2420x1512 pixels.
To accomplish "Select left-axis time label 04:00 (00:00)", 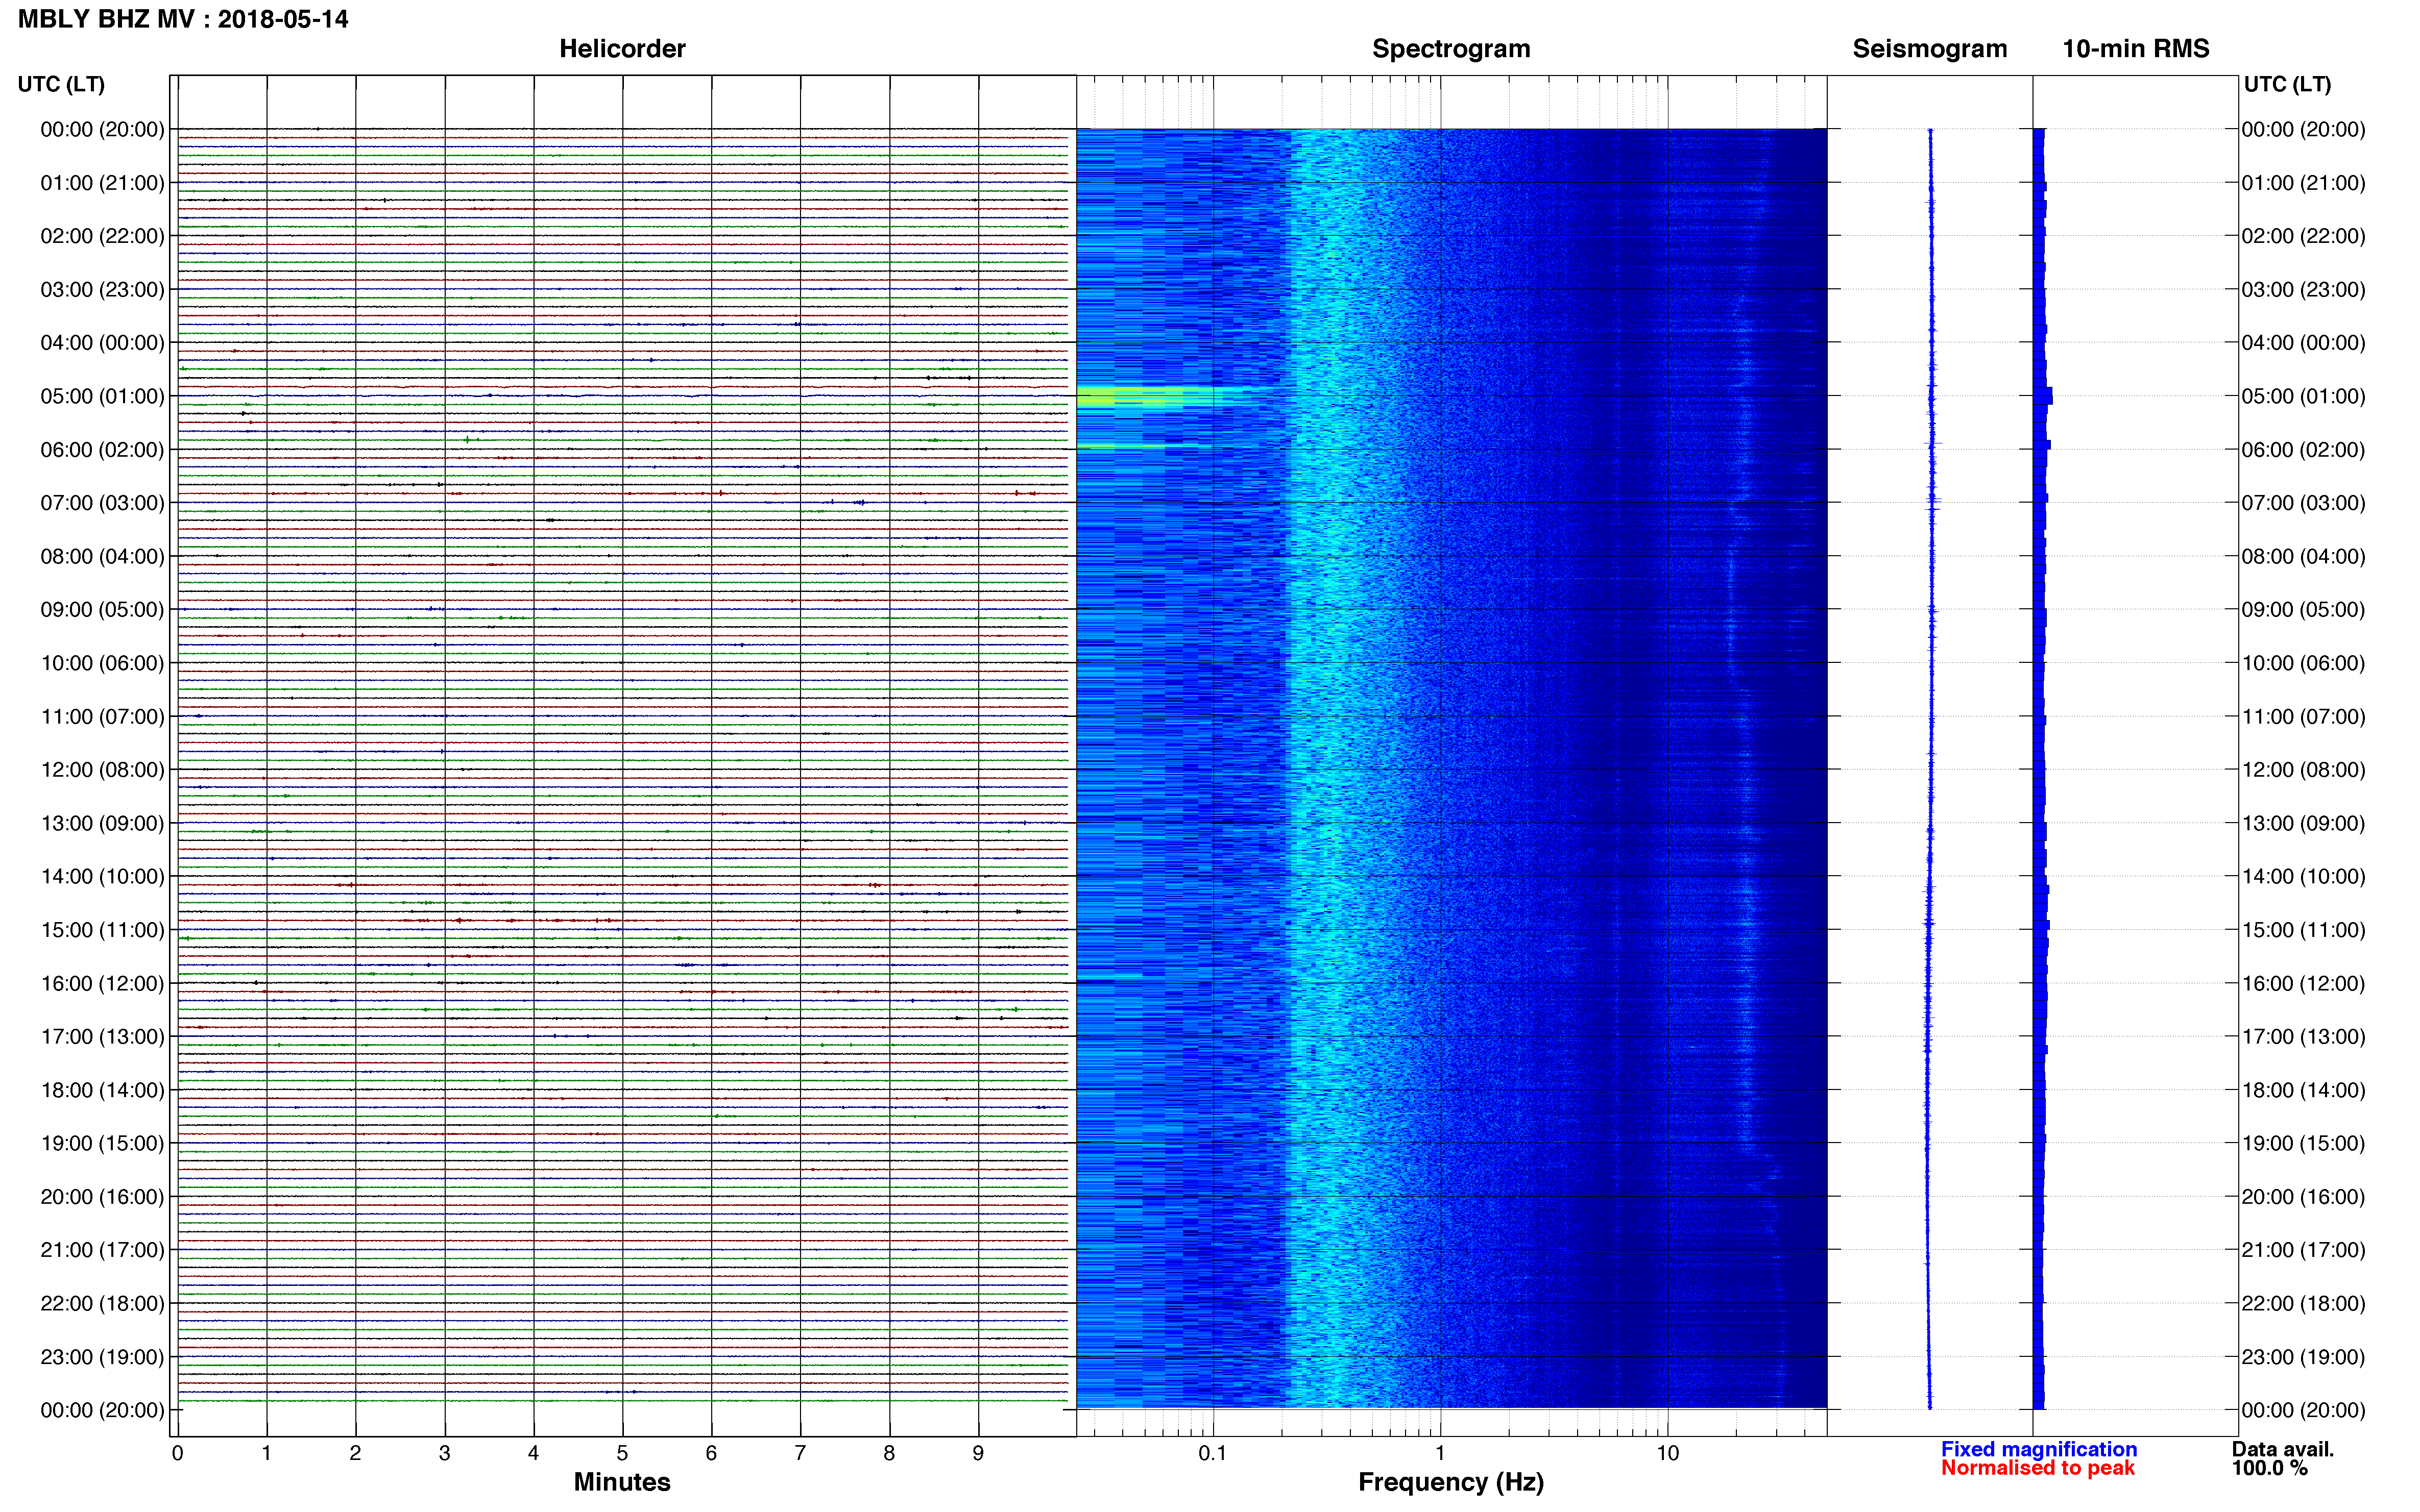I will pyautogui.click(x=102, y=343).
